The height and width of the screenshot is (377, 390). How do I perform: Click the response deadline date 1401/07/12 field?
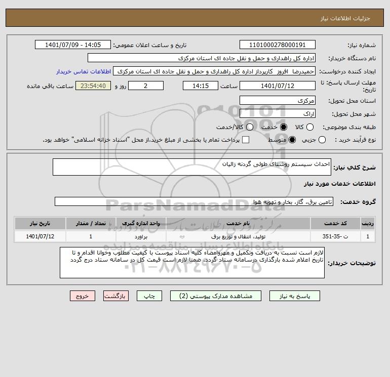click(278, 86)
